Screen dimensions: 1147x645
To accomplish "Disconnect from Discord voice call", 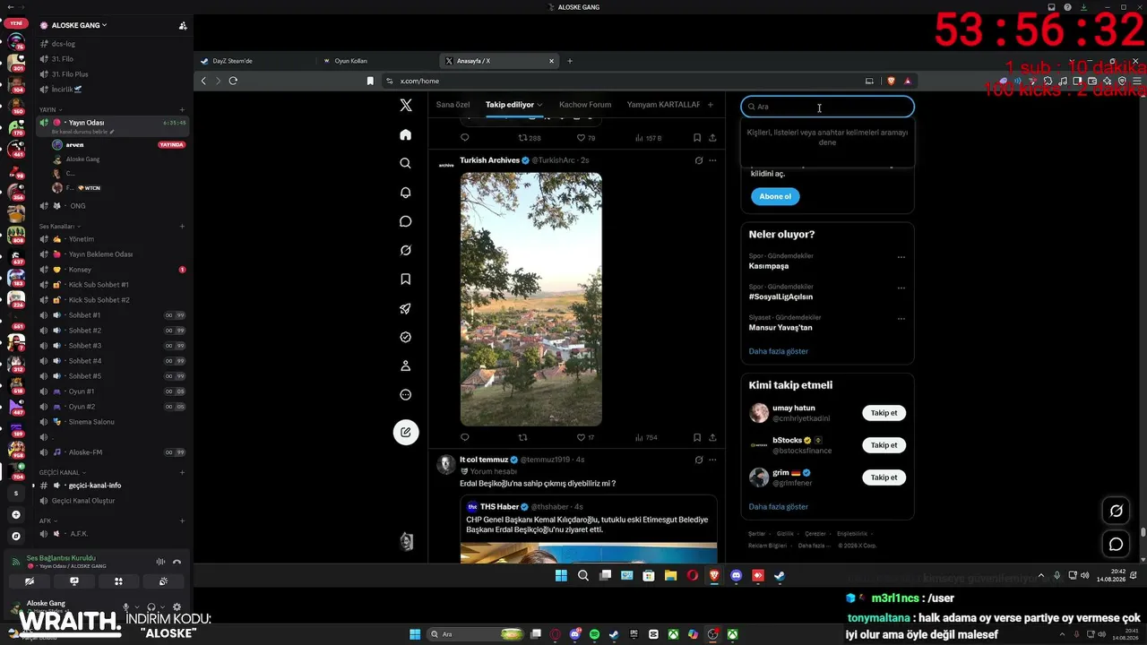I will (177, 562).
